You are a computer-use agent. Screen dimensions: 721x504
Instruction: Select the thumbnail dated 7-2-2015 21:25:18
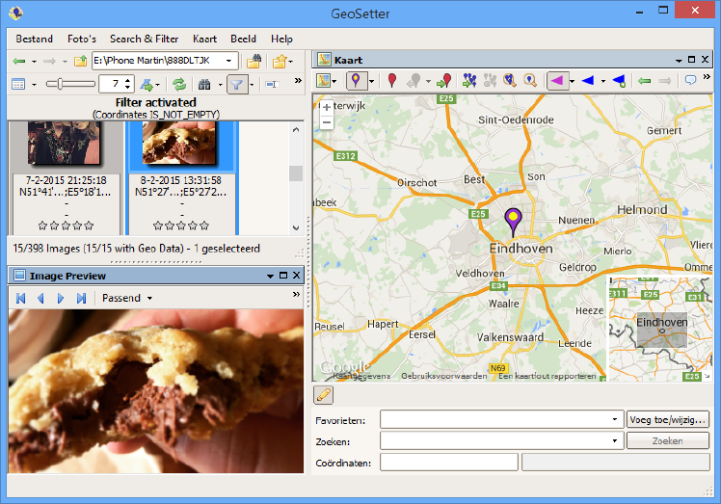[x=66, y=177]
